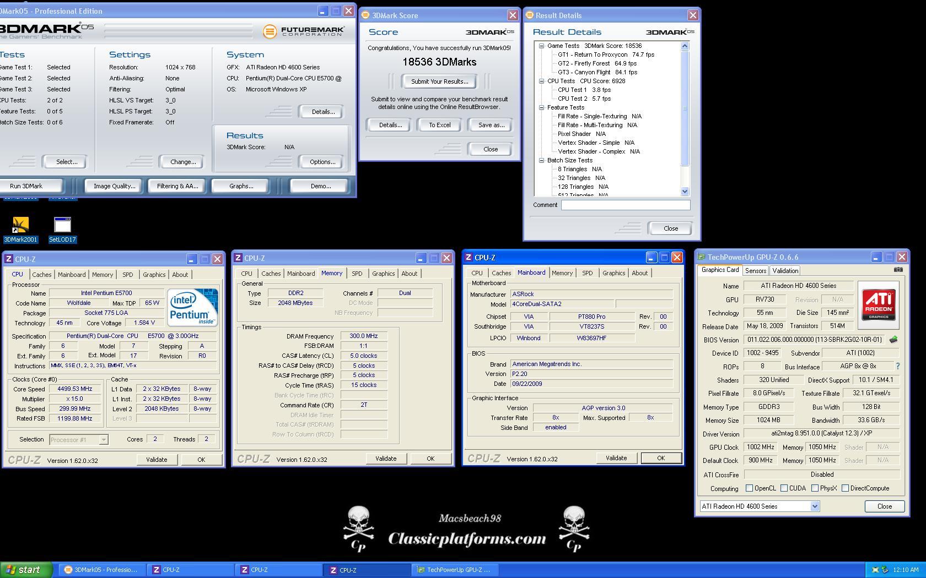Switch to the Sensors tab in GPU-Z
This screenshot has width=926, height=578.
(756, 271)
